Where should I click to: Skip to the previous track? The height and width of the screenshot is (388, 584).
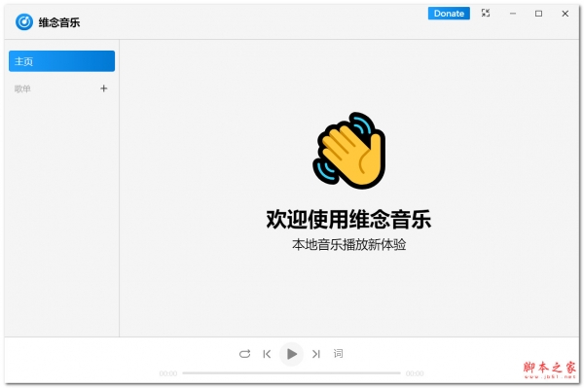point(267,354)
